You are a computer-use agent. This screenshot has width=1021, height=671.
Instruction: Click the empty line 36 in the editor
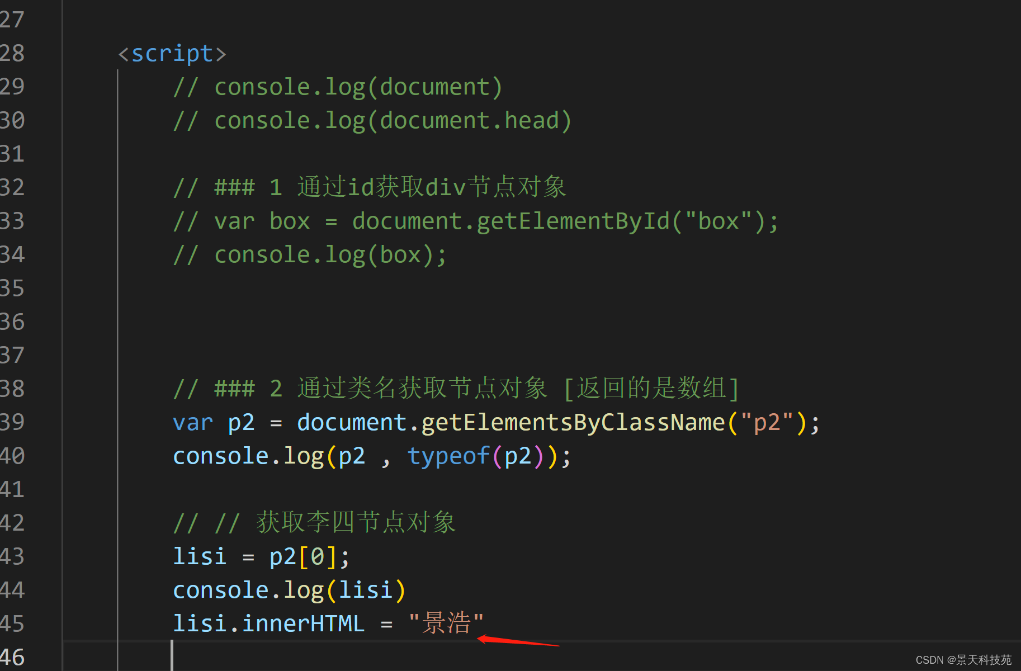point(541,322)
